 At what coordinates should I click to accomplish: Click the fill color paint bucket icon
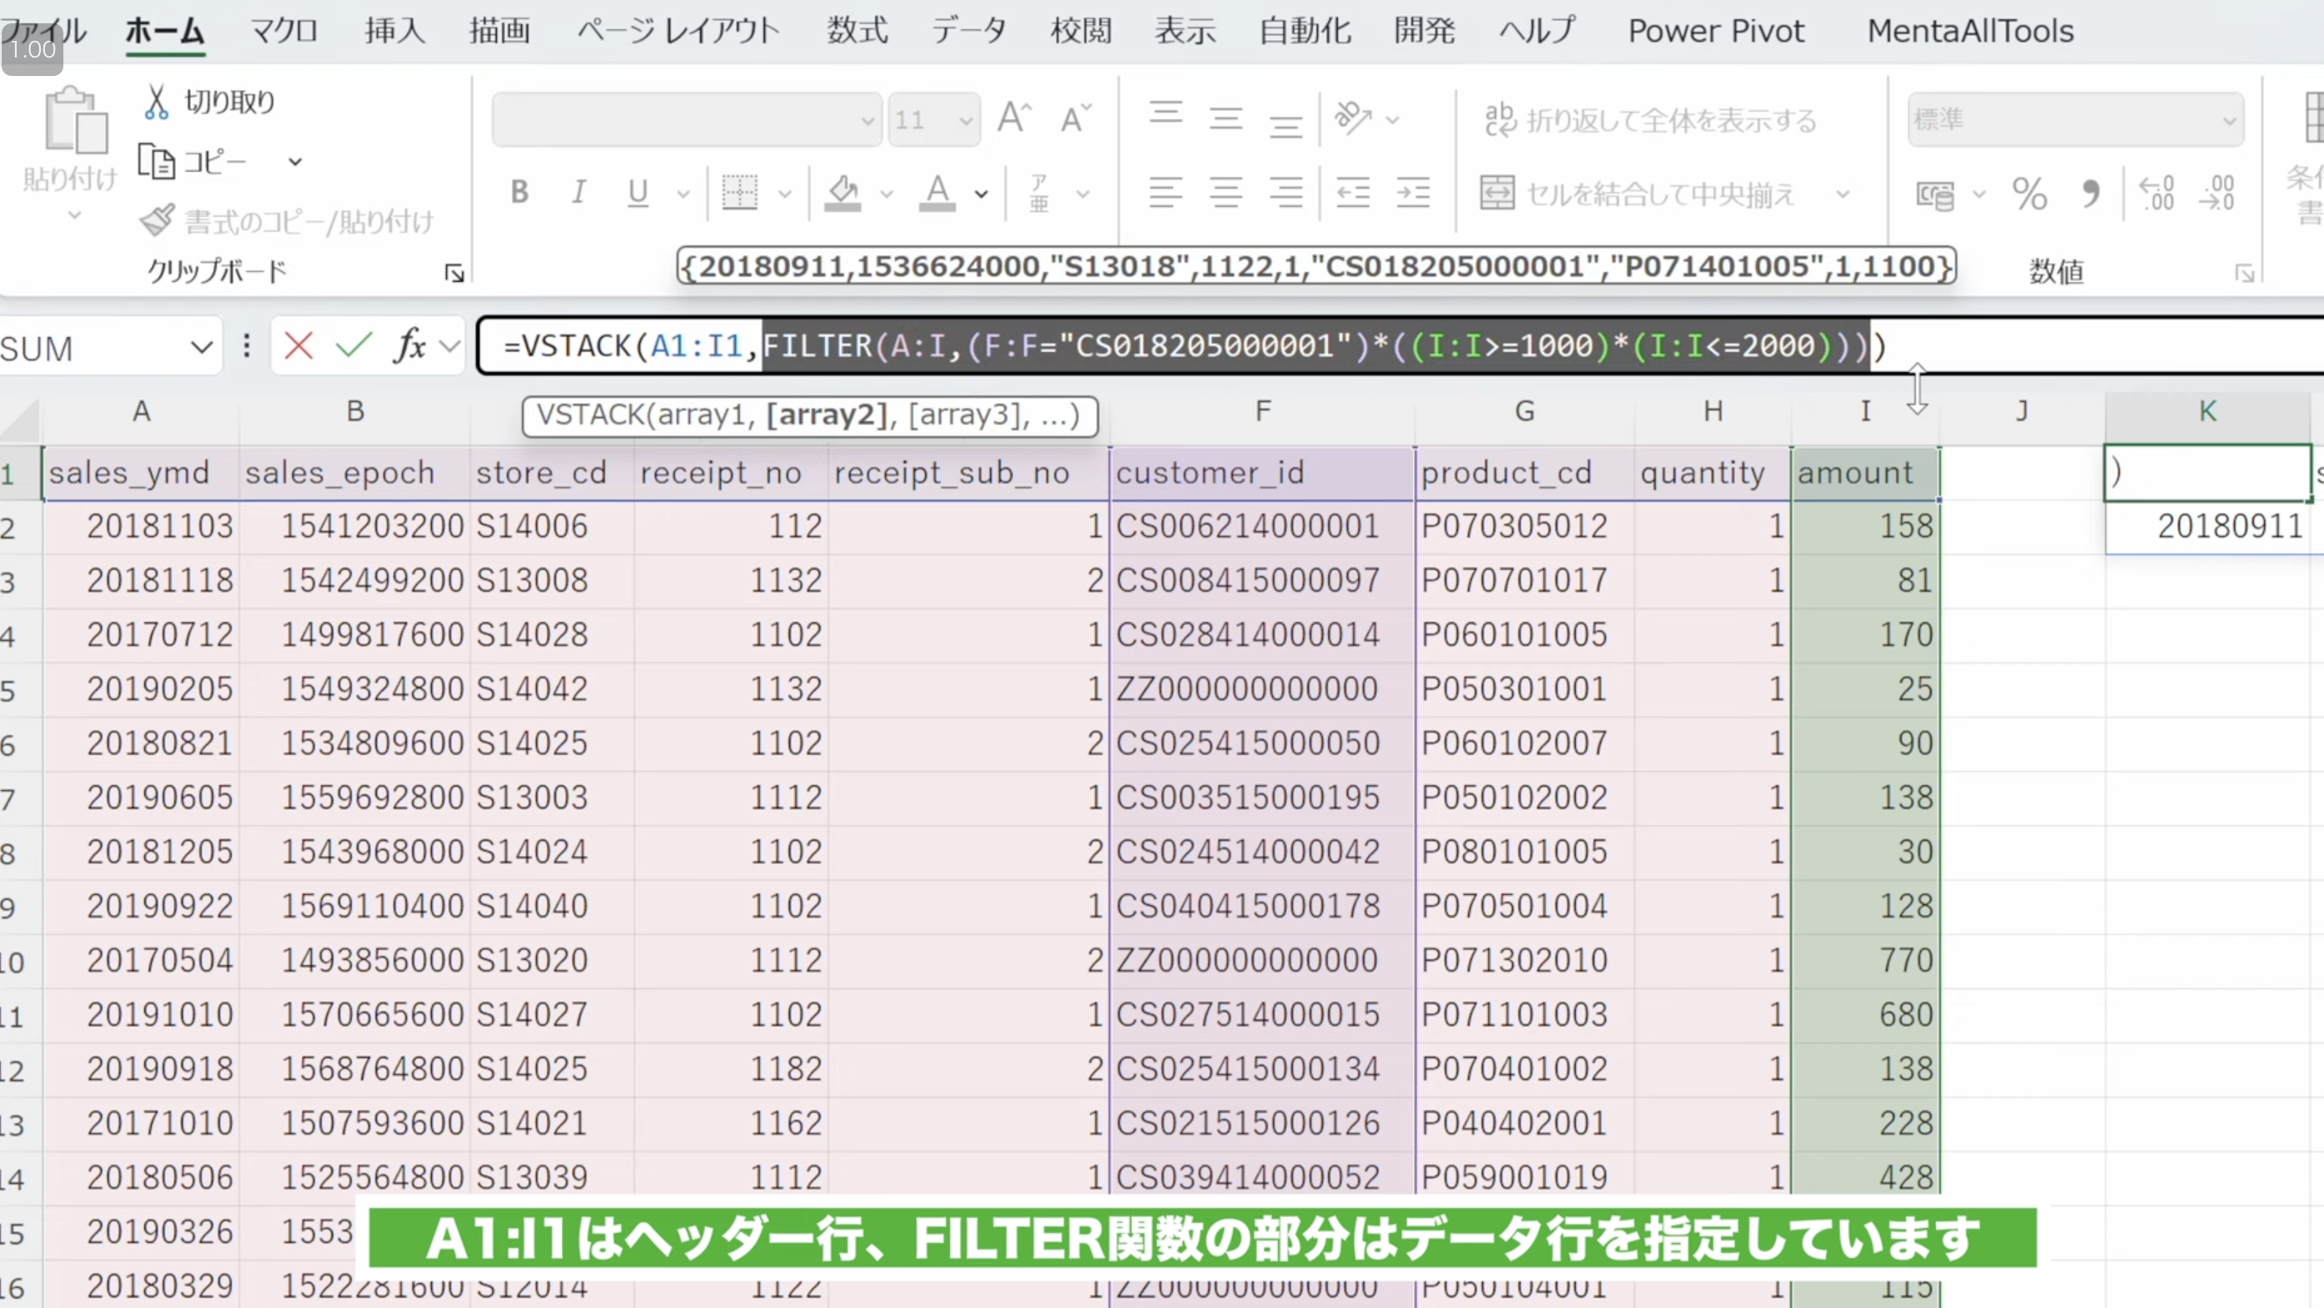(843, 192)
